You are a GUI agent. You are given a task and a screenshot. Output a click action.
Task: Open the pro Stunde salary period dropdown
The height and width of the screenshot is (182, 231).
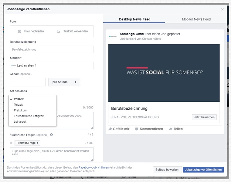pos(64,82)
